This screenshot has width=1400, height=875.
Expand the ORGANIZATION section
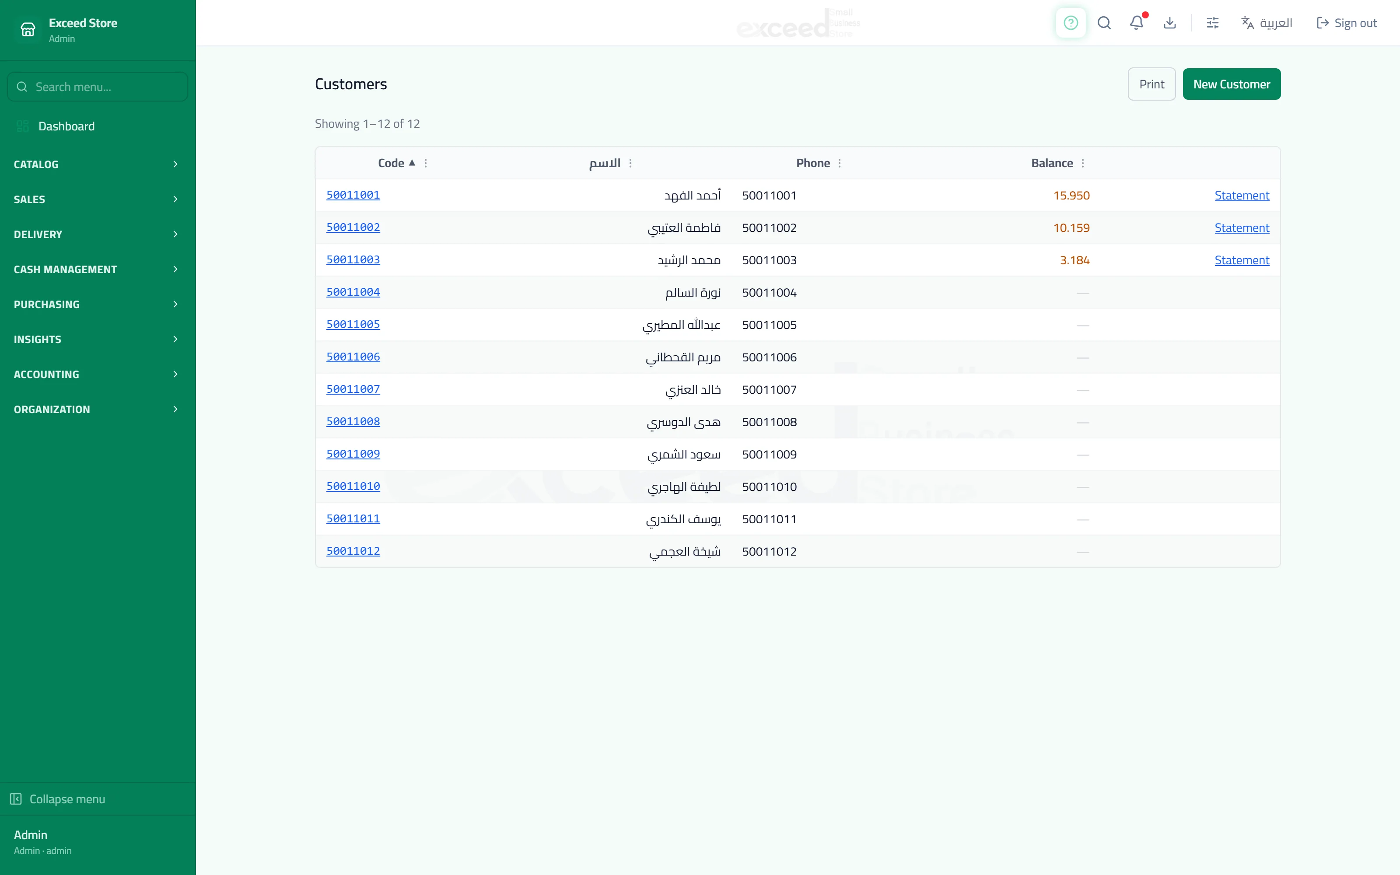pos(97,409)
